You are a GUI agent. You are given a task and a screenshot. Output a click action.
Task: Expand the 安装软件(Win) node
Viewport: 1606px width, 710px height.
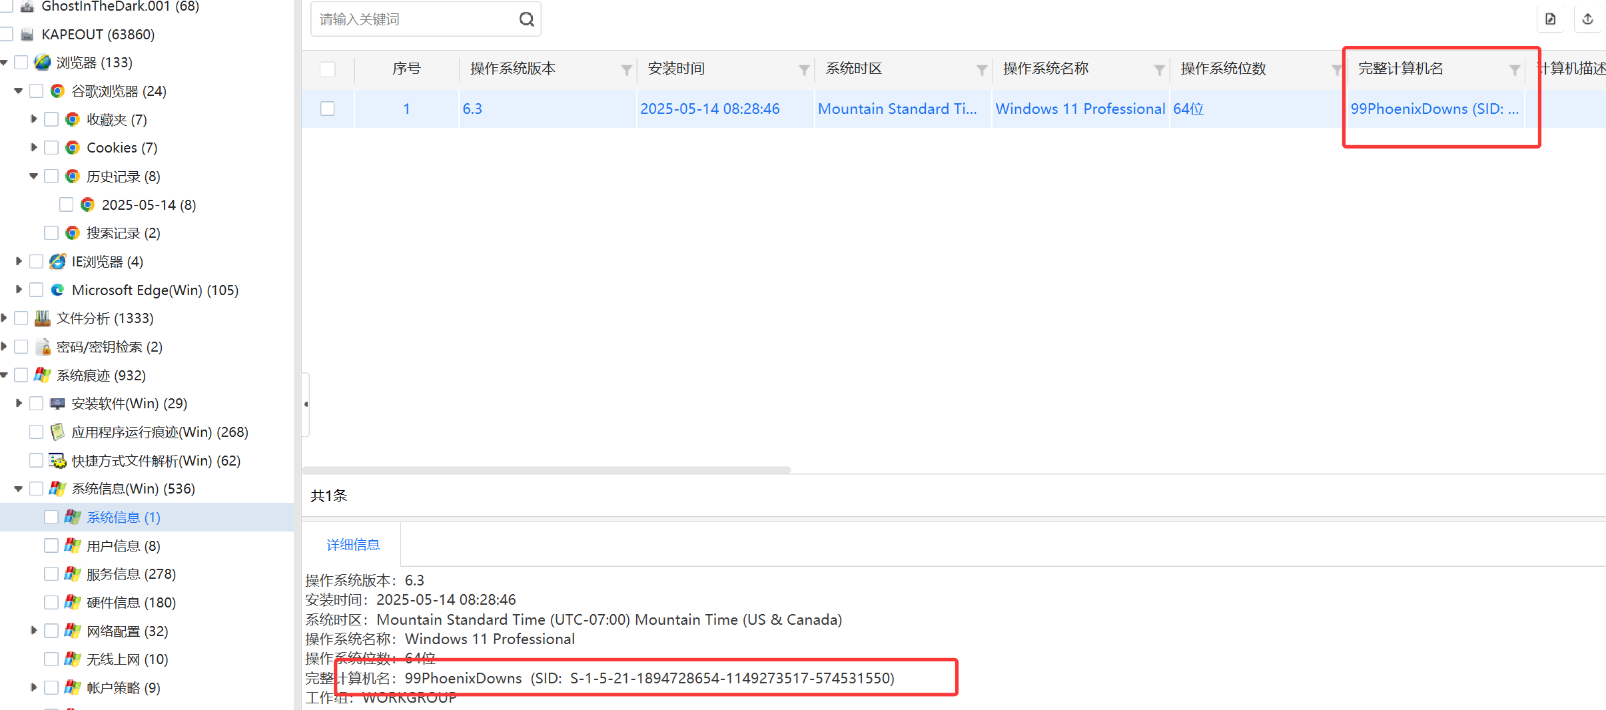click(x=19, y=404)
